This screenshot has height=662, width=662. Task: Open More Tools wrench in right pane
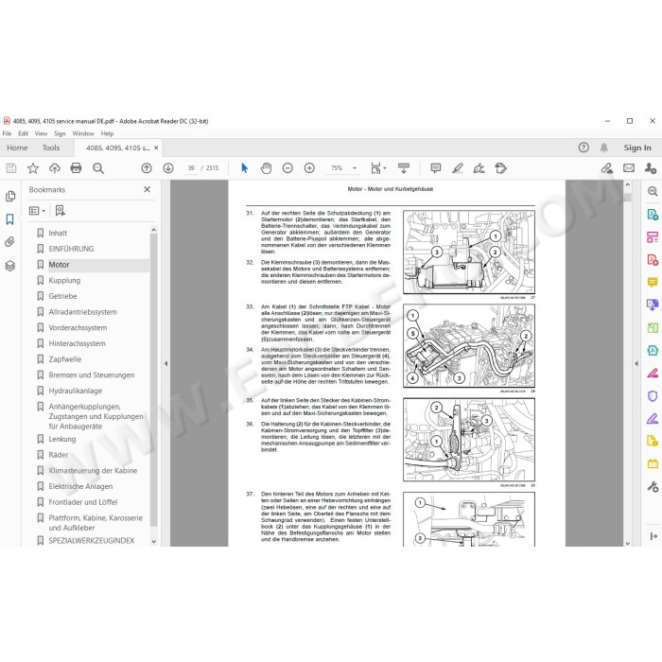(x=653, y=487)
